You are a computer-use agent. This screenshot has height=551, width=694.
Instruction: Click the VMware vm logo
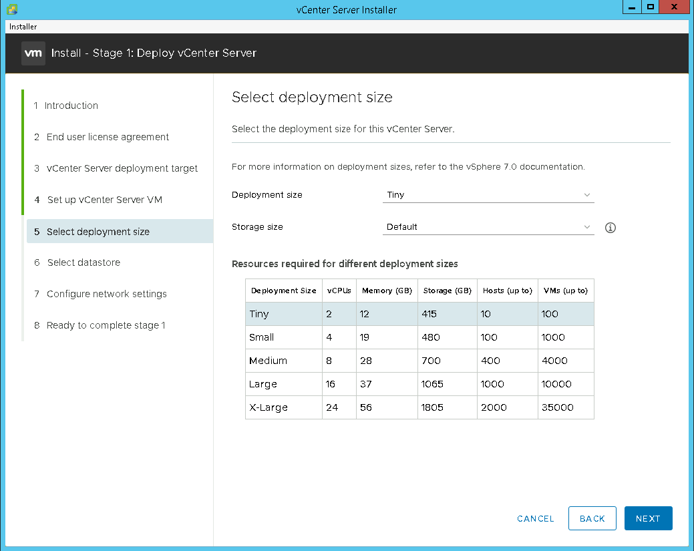(33, 53)
